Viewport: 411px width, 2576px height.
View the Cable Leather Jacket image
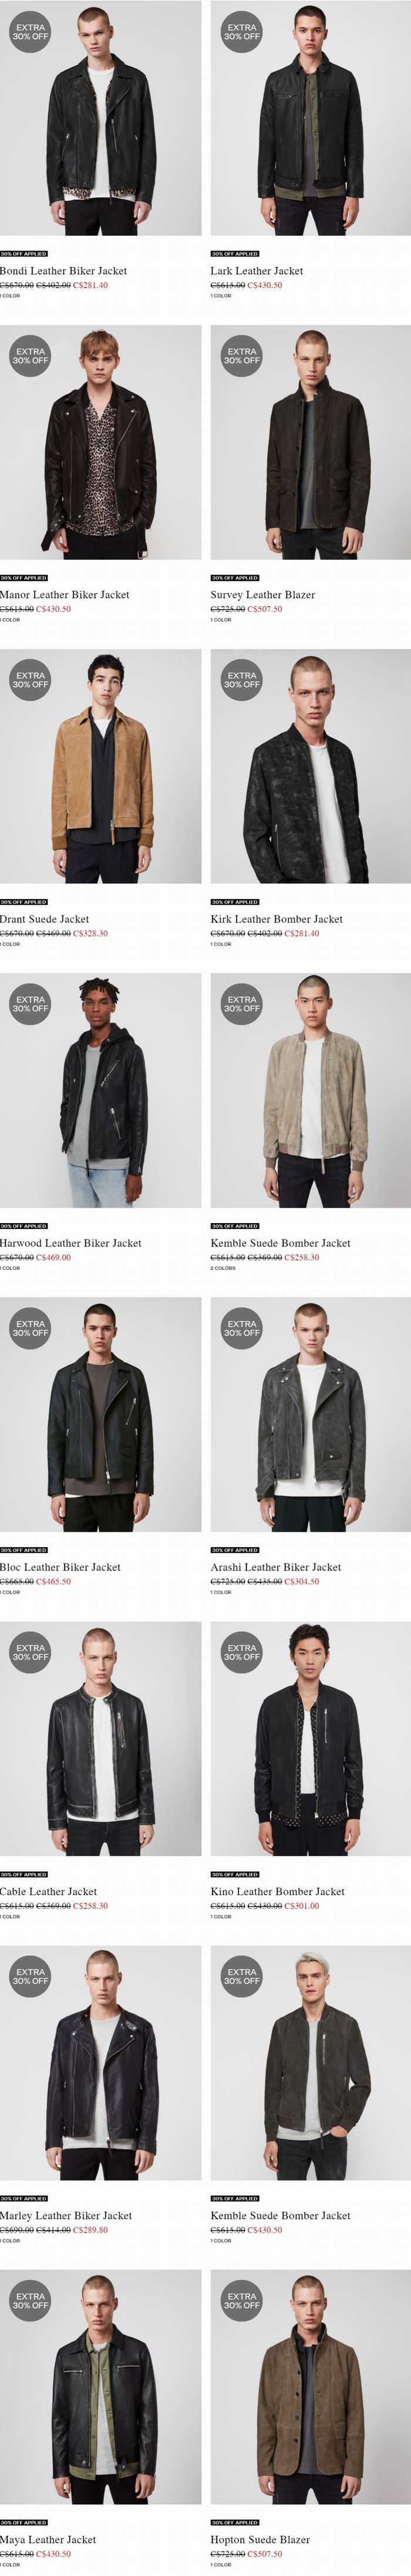tap(100, 1738)
